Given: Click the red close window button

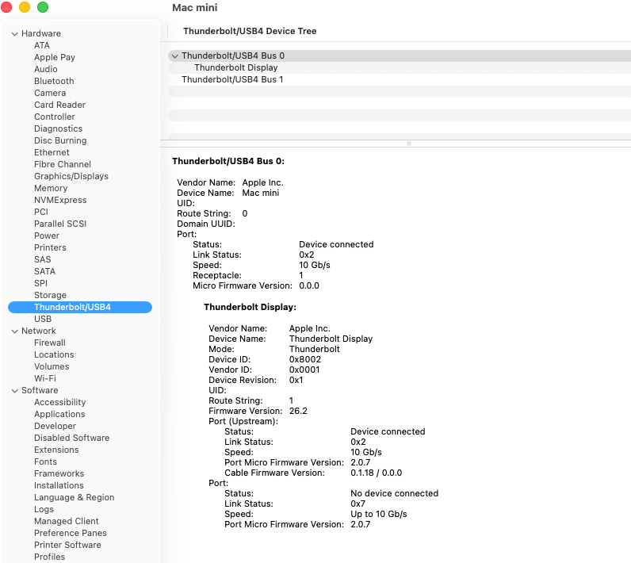Looking at the screenshot, I should 6,7.
